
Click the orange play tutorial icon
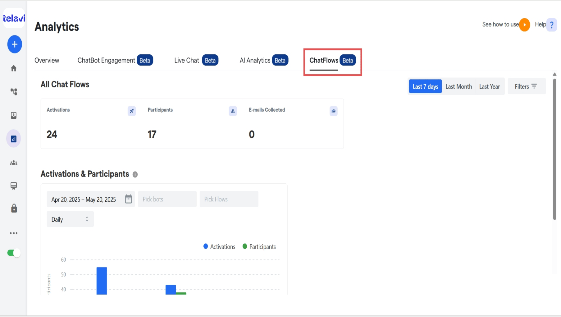[524, 25]
